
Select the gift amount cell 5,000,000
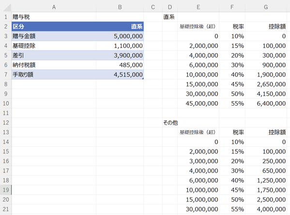pos(120,36)
